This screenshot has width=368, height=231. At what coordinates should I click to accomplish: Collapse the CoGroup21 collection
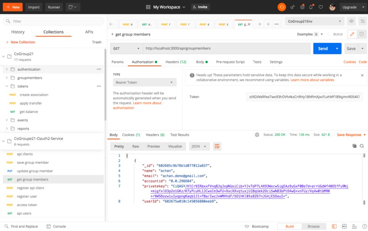point(3,56)
